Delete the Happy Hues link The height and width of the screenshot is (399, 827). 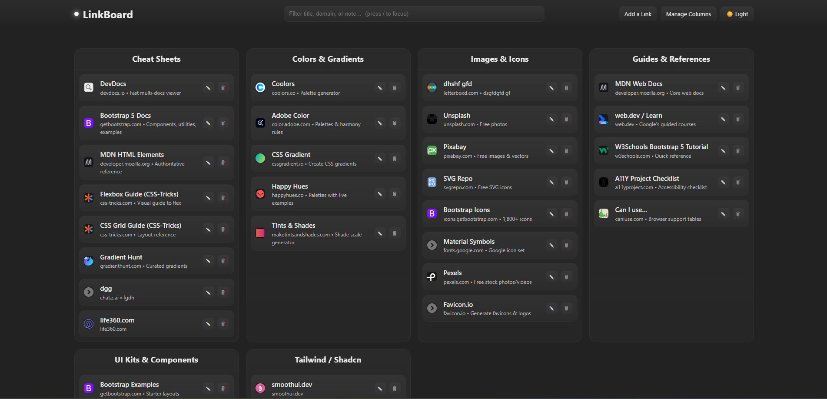click(x=395, y=194)
